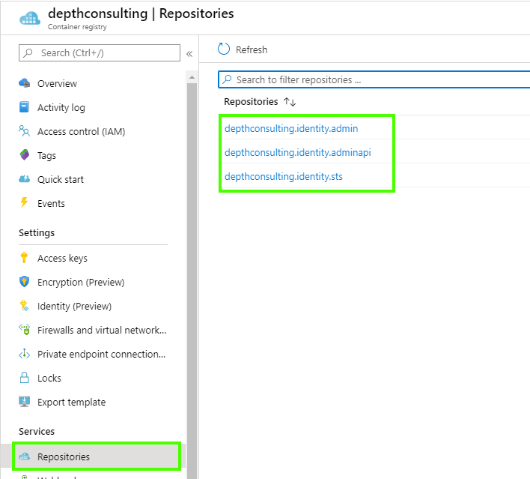Click the Export template icon
The height and width of the screenshot is (479, 530).
(x=25, y=402)
